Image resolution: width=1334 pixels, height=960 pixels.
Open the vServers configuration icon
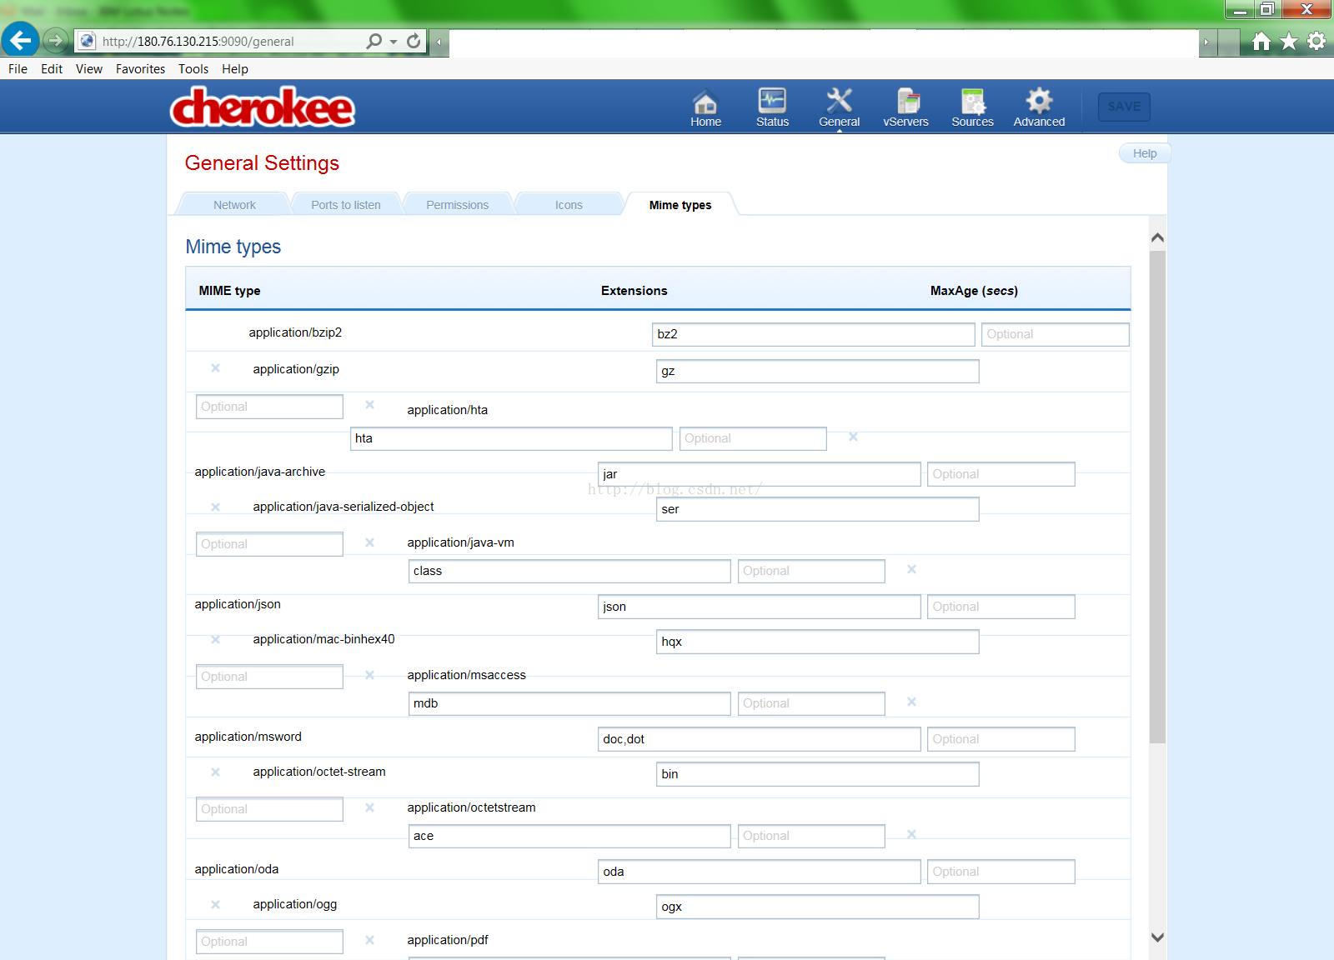pyautogui.click(x=905, y=108)
